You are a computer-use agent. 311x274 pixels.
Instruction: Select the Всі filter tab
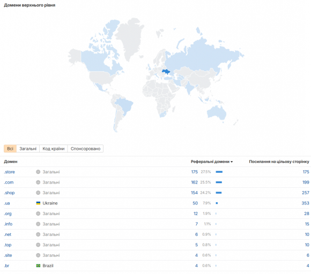point(10,149)
